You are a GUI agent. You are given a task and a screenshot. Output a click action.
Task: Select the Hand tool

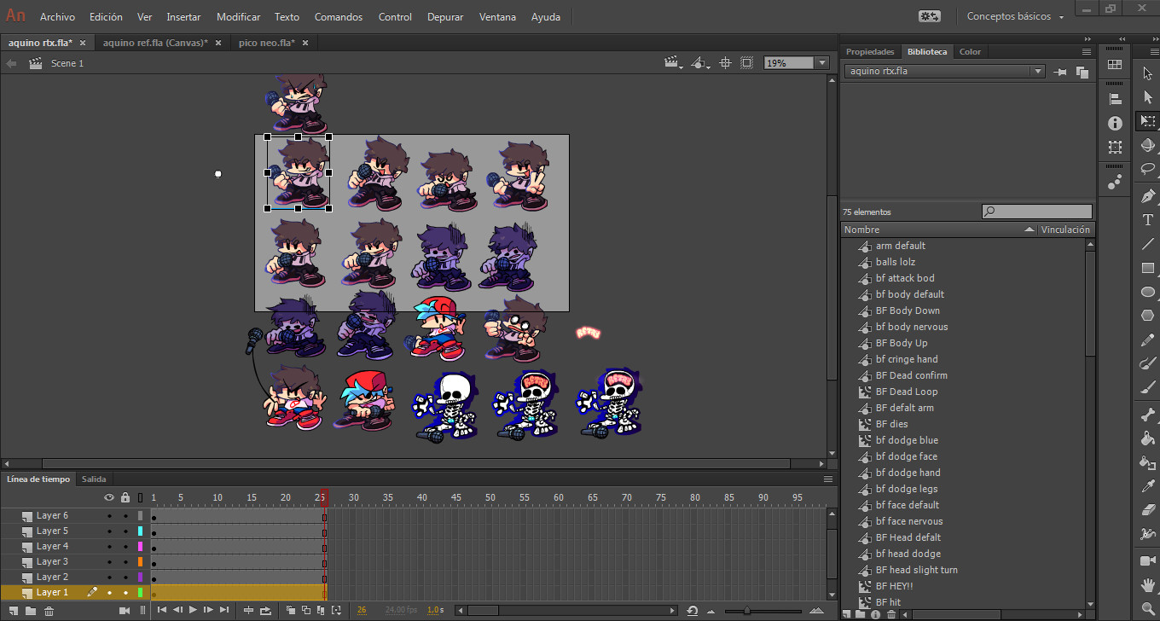[x=1148, y=584]
